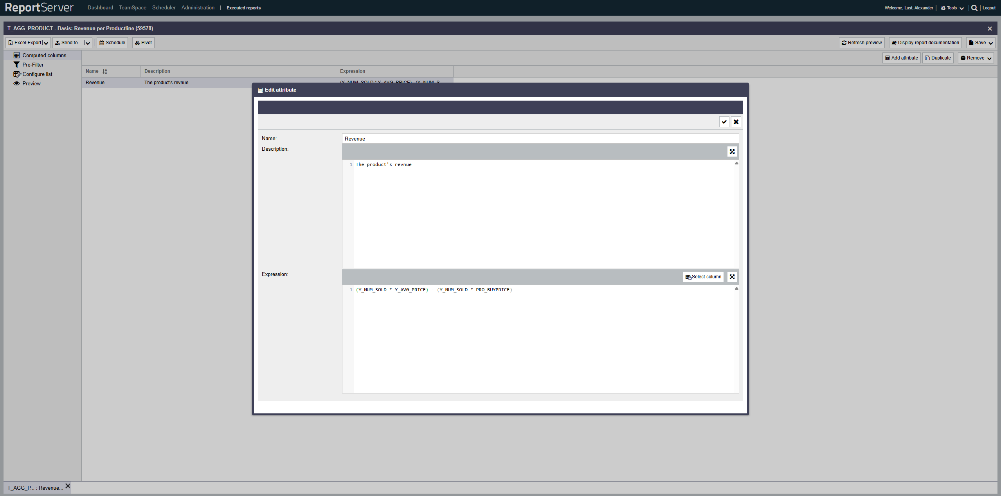1001x496 pixels.
Task: Cancel attribute edit with X icon
Action: (736, 122)
